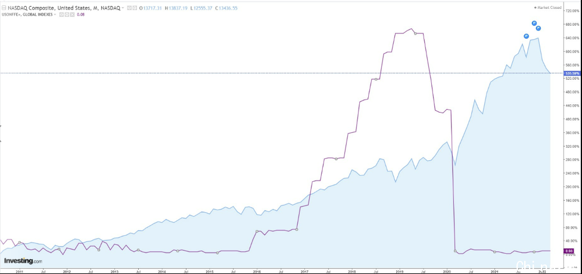
Task: Click the 2011 time axis label
Action: (20, 272)
